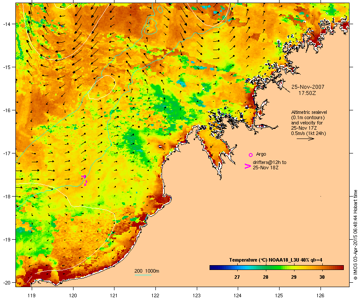
Task: Click the temperature color bar legend
Action: (276, 267)
